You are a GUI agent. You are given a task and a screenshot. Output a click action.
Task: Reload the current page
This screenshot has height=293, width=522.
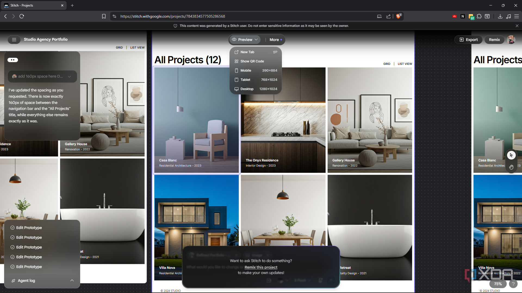pyautogui.click(x=22, y=16)
